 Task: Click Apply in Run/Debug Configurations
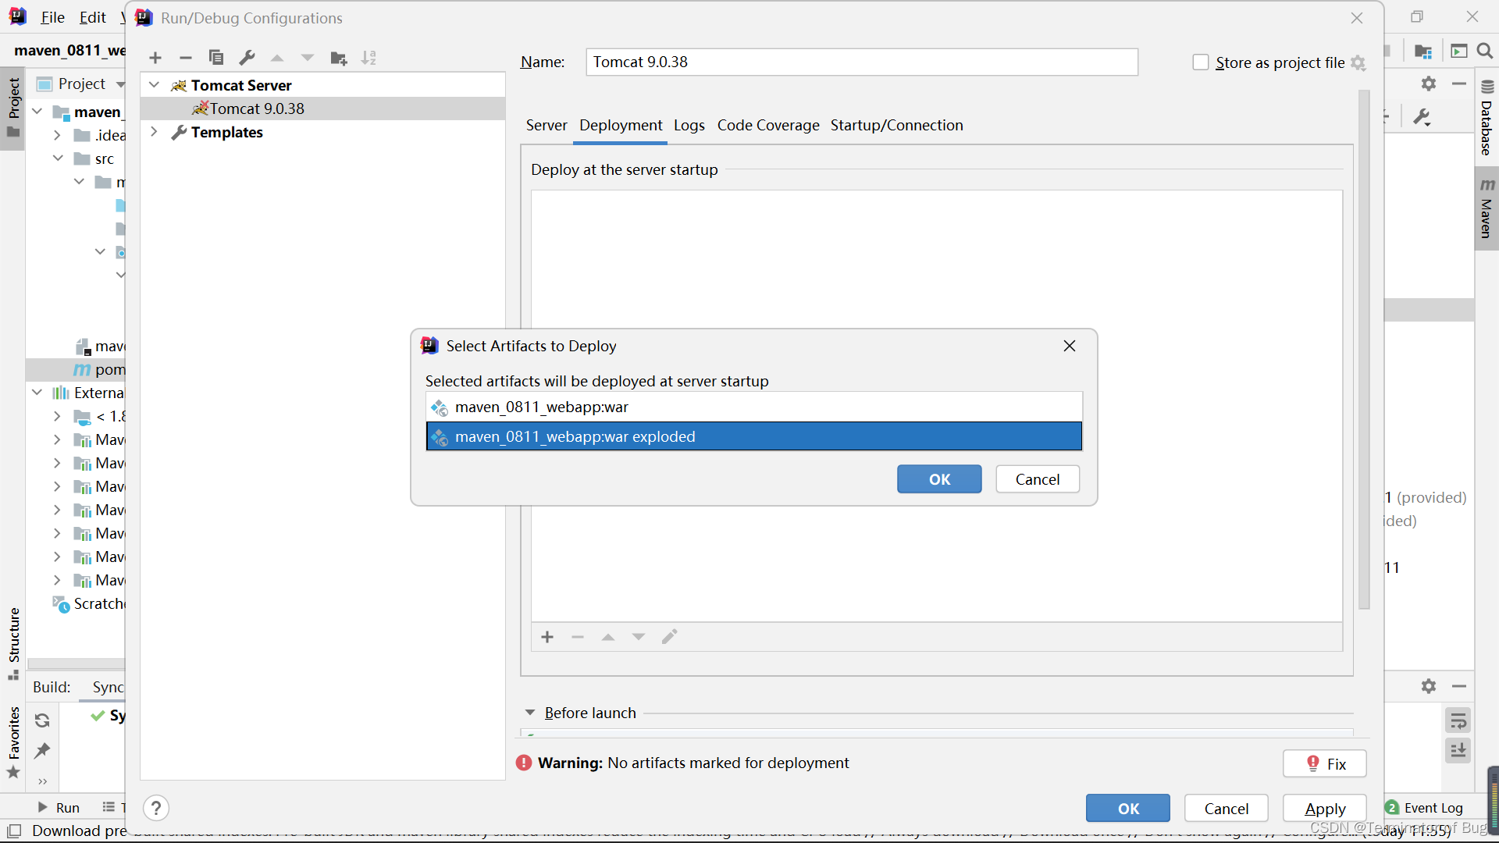coord(1325,809)
